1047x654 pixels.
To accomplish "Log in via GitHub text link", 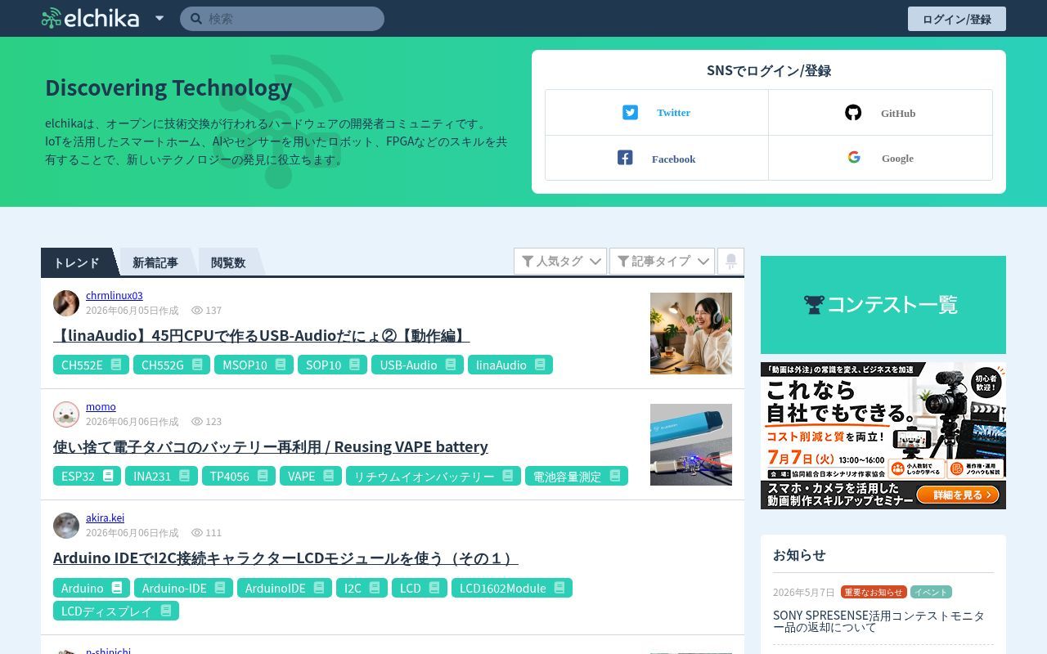I will click(x=897, y=114).
